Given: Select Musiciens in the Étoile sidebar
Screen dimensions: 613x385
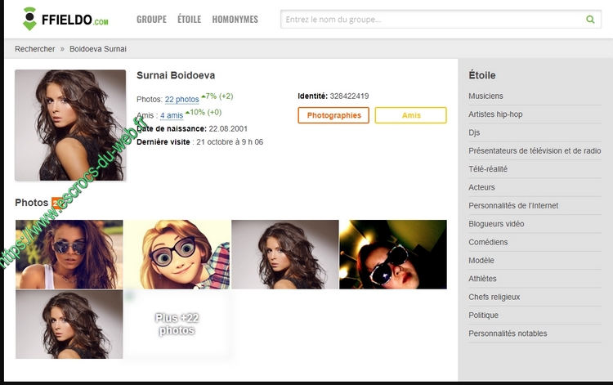Looking at the screenshot, I should pyautogui.click(x=485, y=96).
